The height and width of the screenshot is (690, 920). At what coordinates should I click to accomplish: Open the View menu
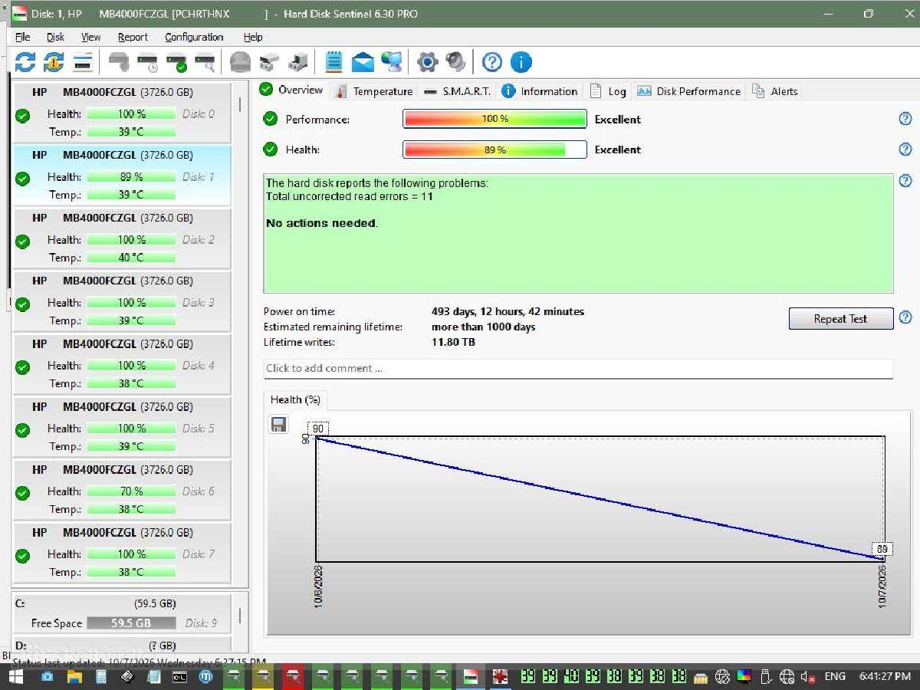91,37
